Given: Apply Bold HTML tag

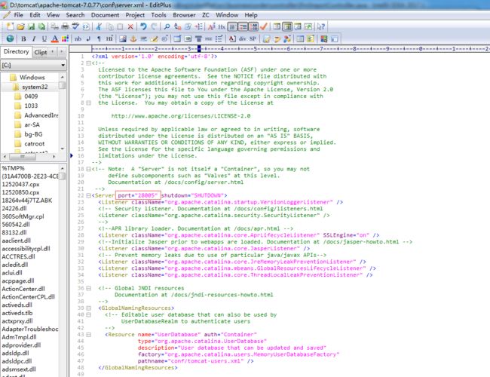Looking at the screenshot, I should pos(23,38).
